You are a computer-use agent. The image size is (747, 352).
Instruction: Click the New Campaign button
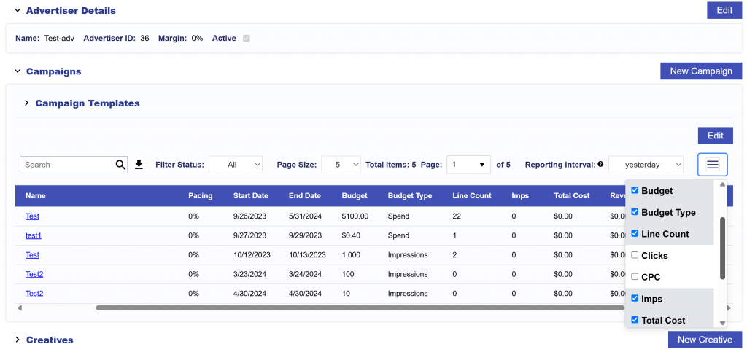click(700, 71)
